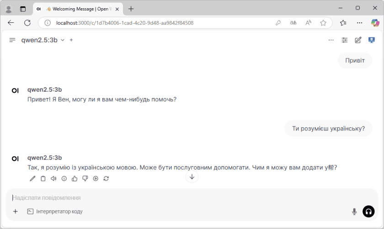Click the message input field
Screen dimensions: 384x229
pyautogui.click(x=183, y=198)
